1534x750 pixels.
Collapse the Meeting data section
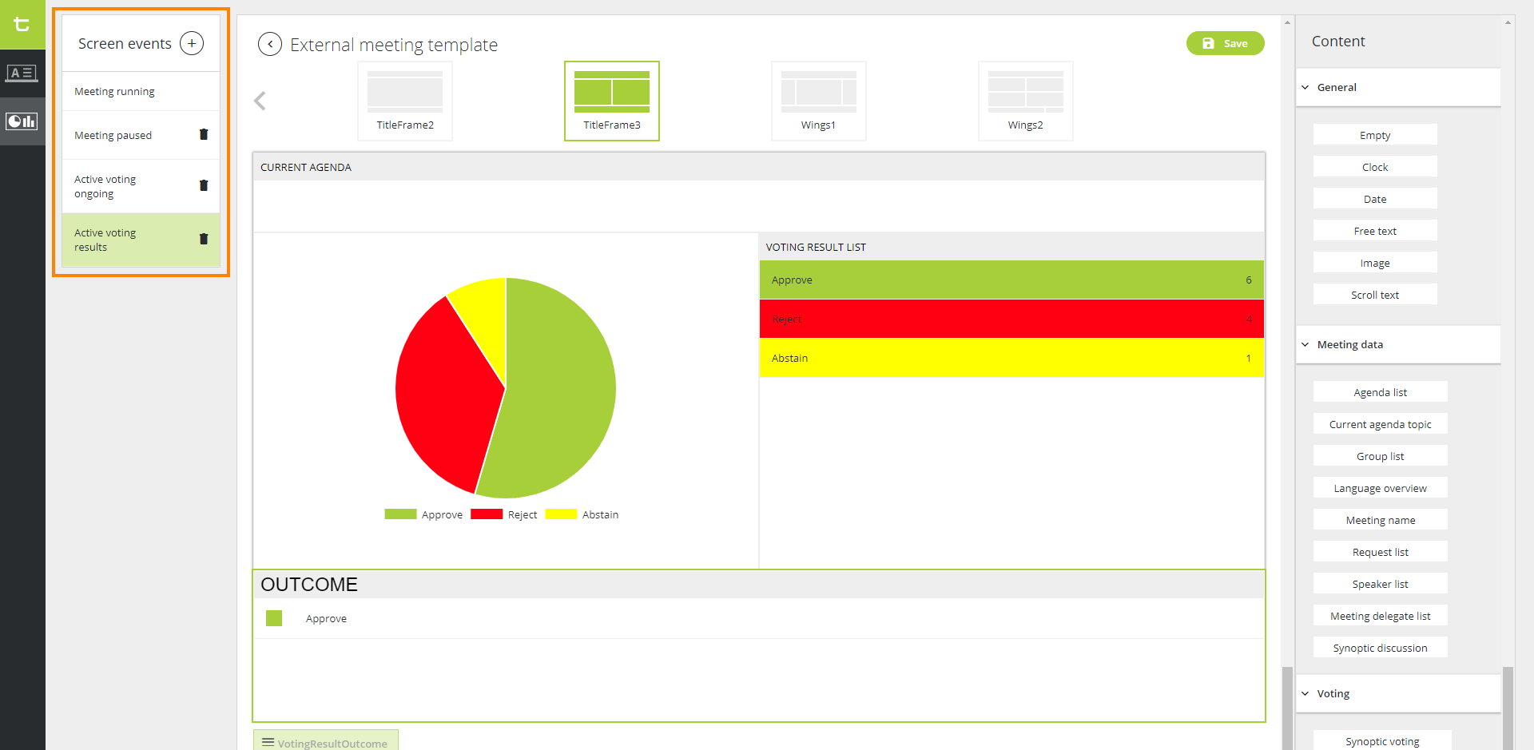pos(1305,345)
